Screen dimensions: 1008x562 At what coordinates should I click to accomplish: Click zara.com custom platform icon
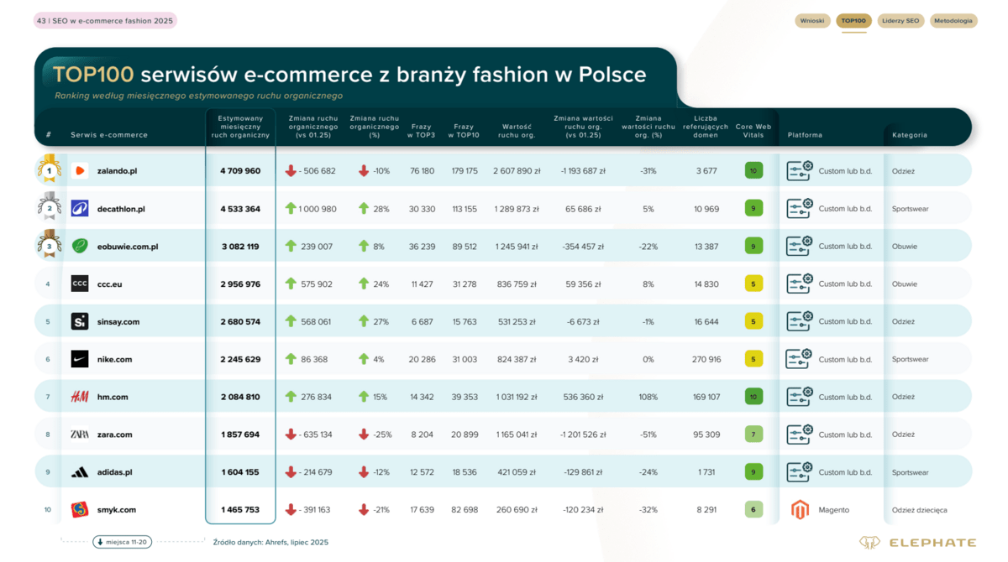[799, 435]
